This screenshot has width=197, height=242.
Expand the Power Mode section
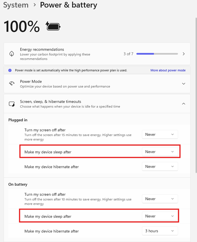pos(184,84)
